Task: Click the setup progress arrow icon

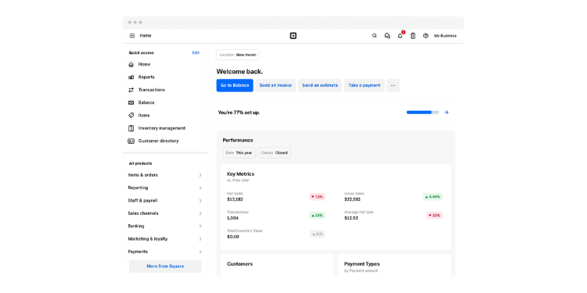Action: click(x=446, y=112)
